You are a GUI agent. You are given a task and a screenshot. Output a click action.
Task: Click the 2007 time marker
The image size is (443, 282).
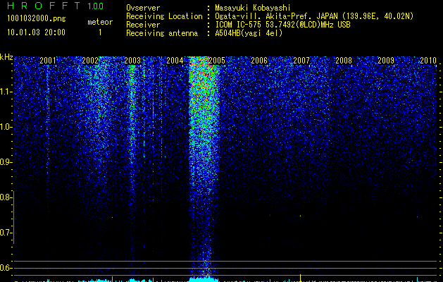pos(301,60)
